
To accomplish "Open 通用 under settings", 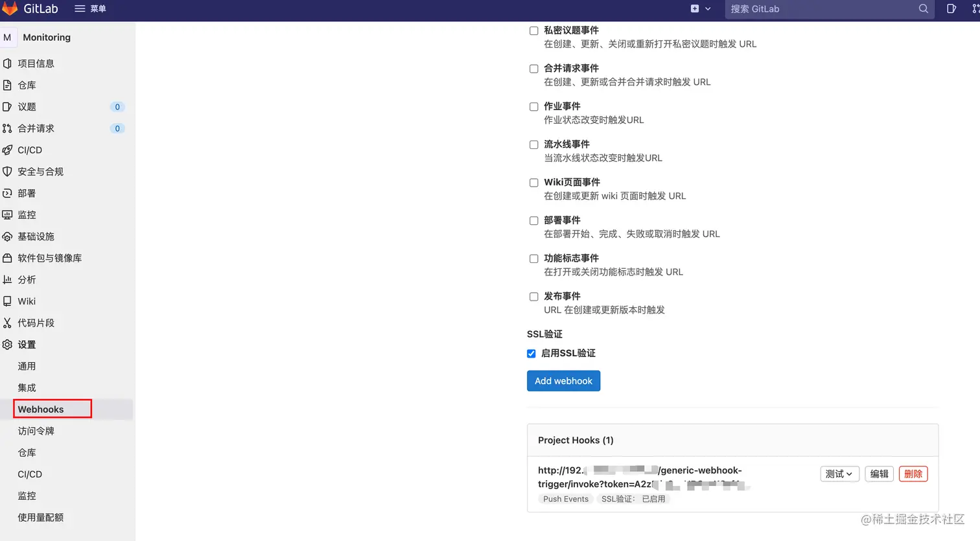I will coord(27,366).
